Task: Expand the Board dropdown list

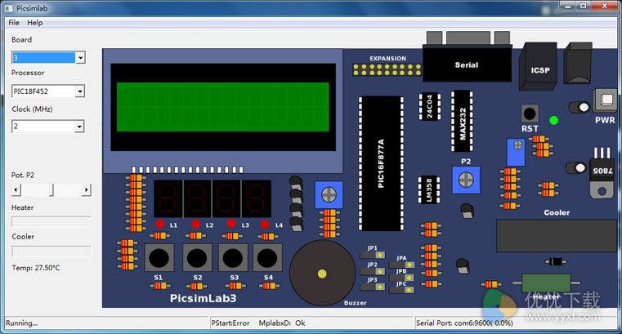Action: [80, 58]
